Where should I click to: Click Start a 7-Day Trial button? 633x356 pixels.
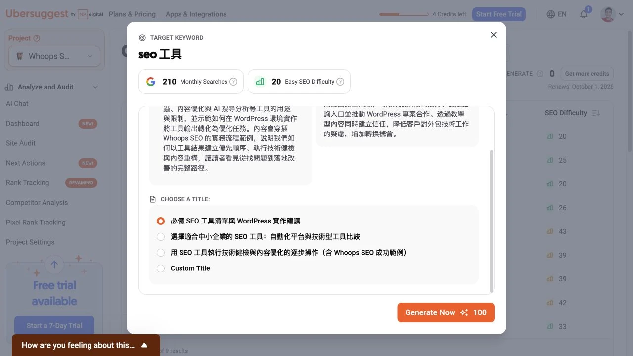tap(54, 326)
